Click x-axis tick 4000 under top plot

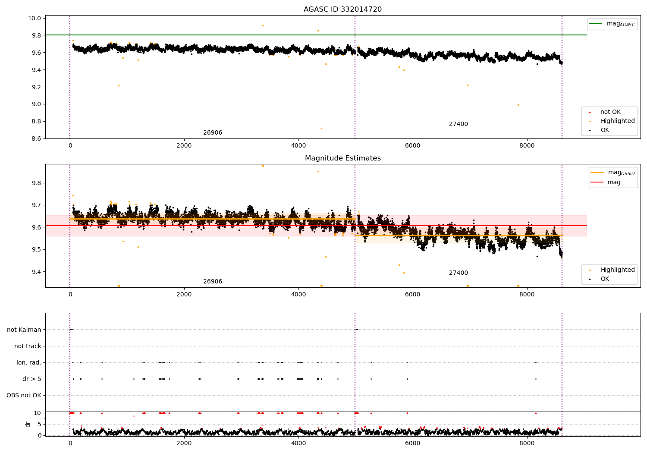click(298, 146)
